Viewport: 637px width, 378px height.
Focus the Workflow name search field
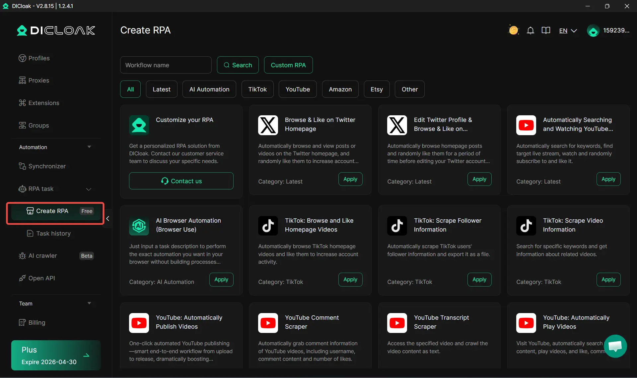click(x=166, y=65)
